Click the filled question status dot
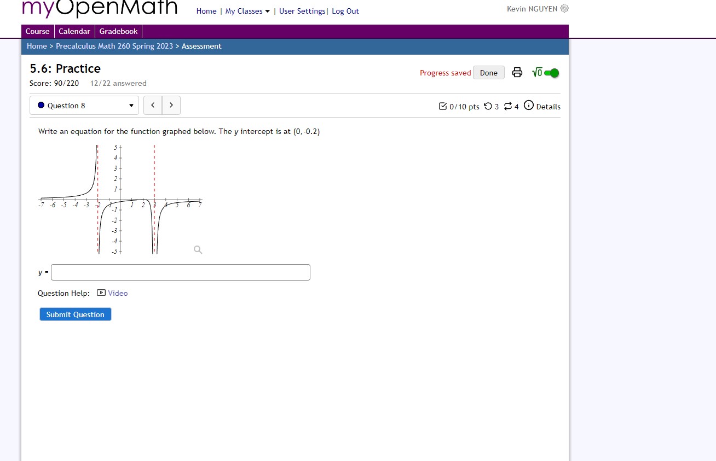Image resolution: width=716 pixels, height=461 pixels. (40, 105)
